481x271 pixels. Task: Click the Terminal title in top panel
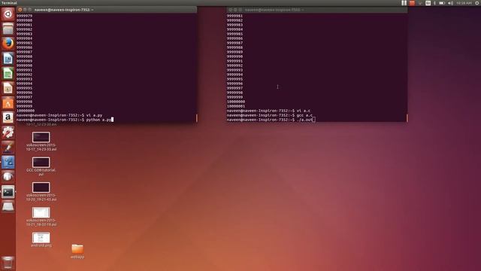point(9,3)
